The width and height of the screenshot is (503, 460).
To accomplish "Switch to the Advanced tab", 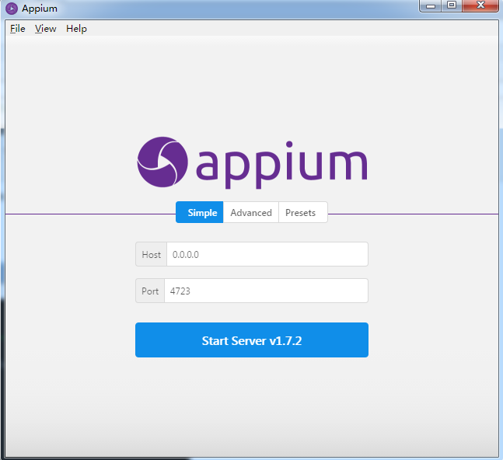I will click(x=251, y=212).
